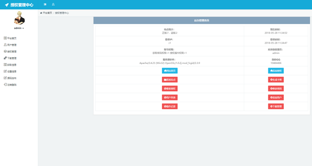Click the red 添加用户 button
312x166 pixels.
tap(276, 98)
